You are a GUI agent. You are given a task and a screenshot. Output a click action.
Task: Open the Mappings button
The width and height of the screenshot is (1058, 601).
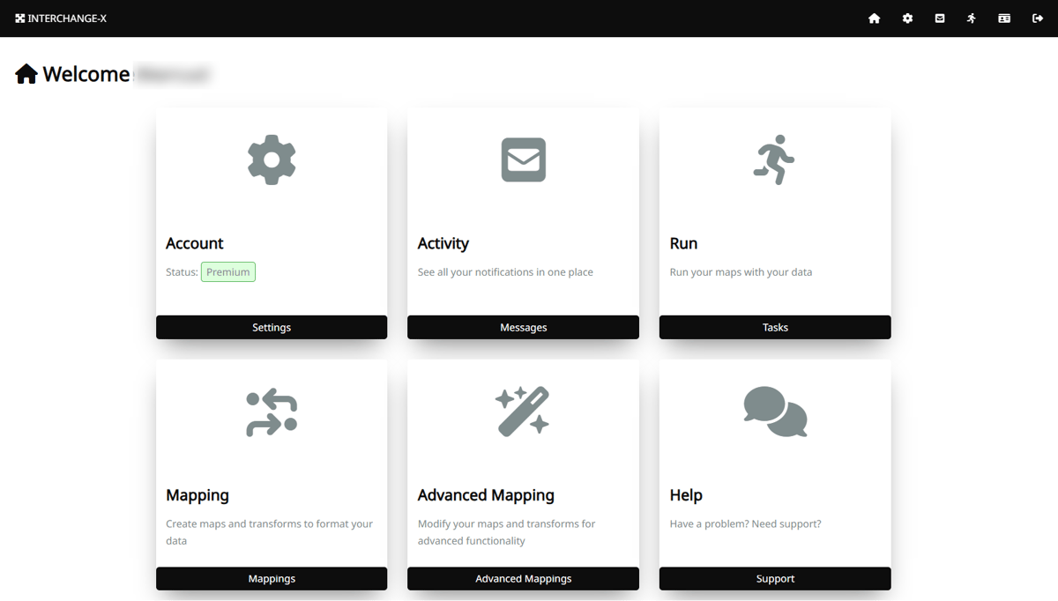point(272,579)
